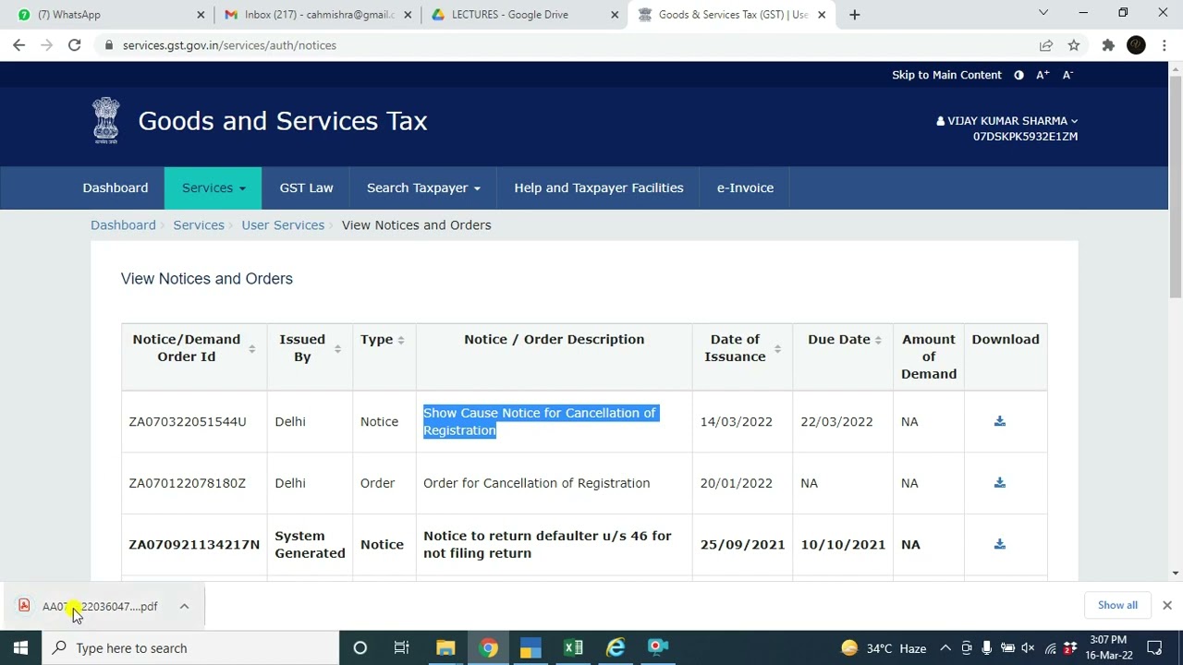The height and width of the screenshot is (665, 1183).
Task: Open the Windows Start menu
Action: pos(20,648)
